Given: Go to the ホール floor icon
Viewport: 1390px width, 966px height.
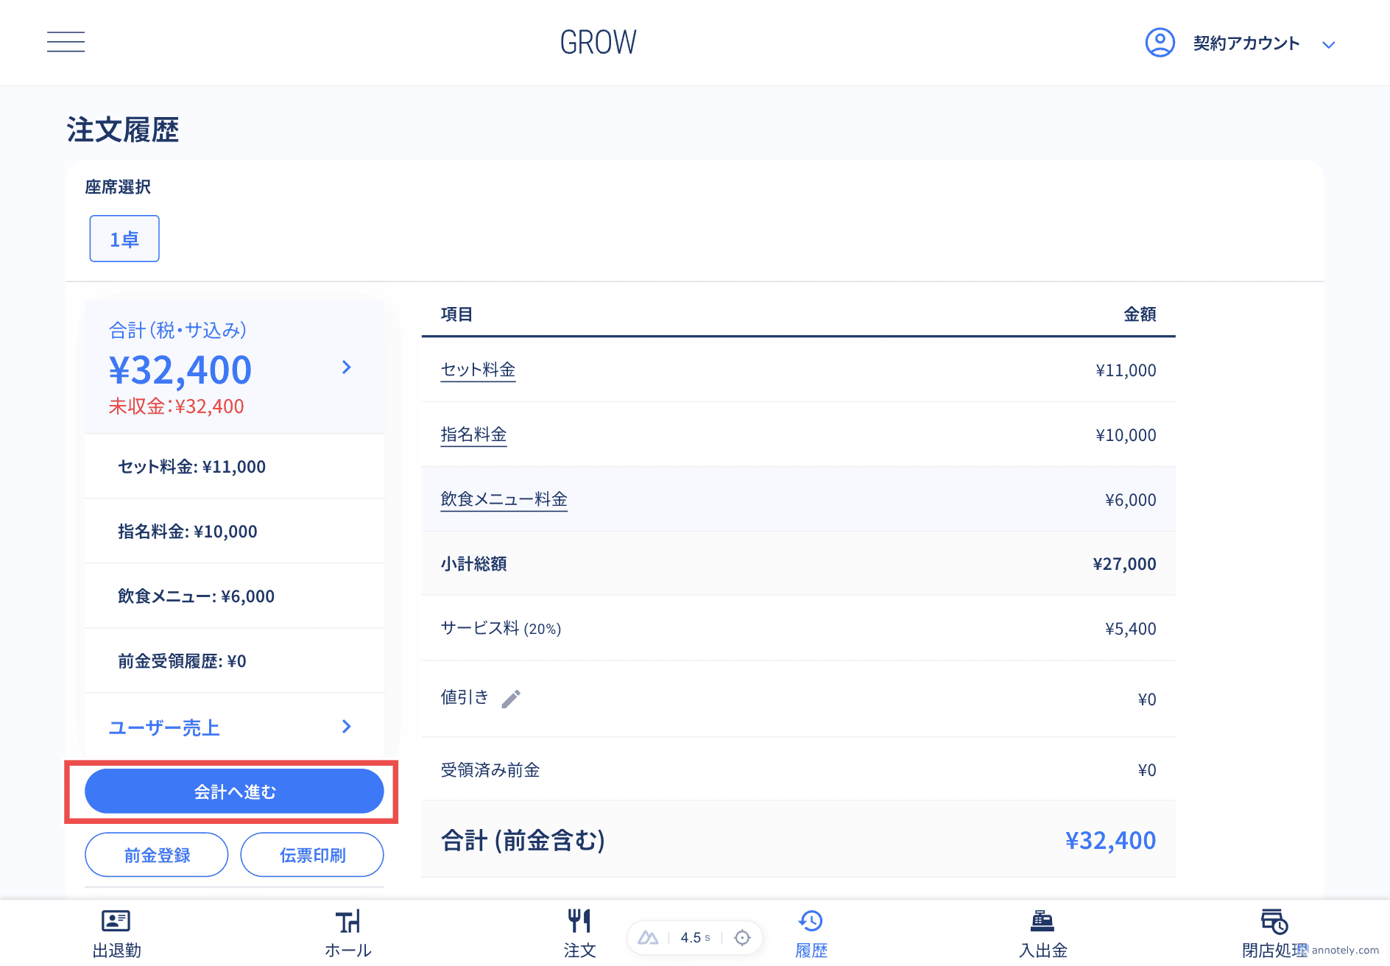Looking at the screenshot, I should pos(348,921).
